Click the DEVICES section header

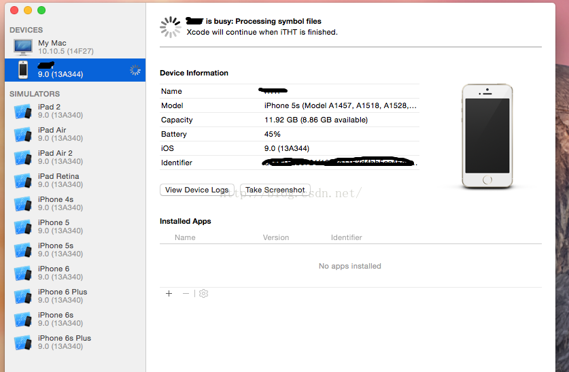coord(26,30)
